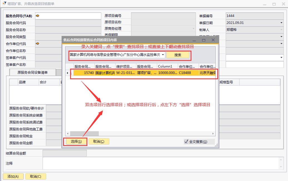This screenshot has height=181, width=288.
Task: Toggle the 全文搜索(G) checkbox
Action: point(186,142)
